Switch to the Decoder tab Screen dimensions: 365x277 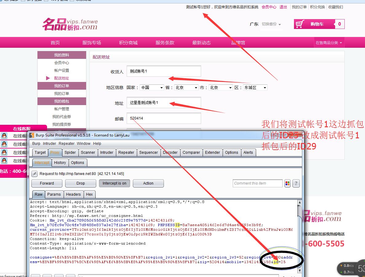pos(170,153)
